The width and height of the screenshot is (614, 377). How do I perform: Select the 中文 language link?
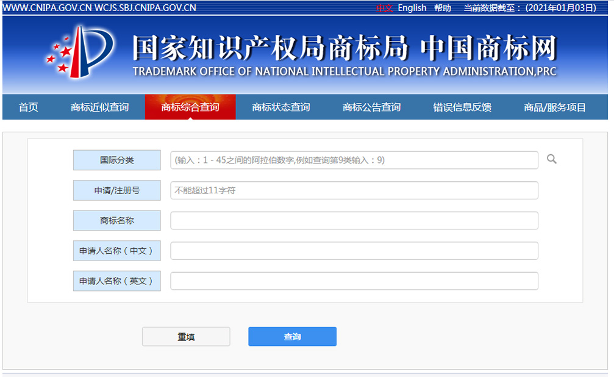tap(385, 8)
